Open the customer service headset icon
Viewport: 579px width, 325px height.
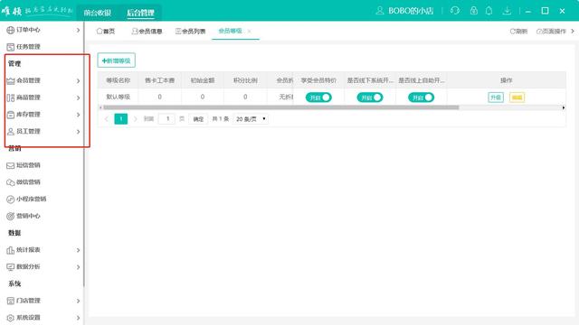[x=455, y=11]
